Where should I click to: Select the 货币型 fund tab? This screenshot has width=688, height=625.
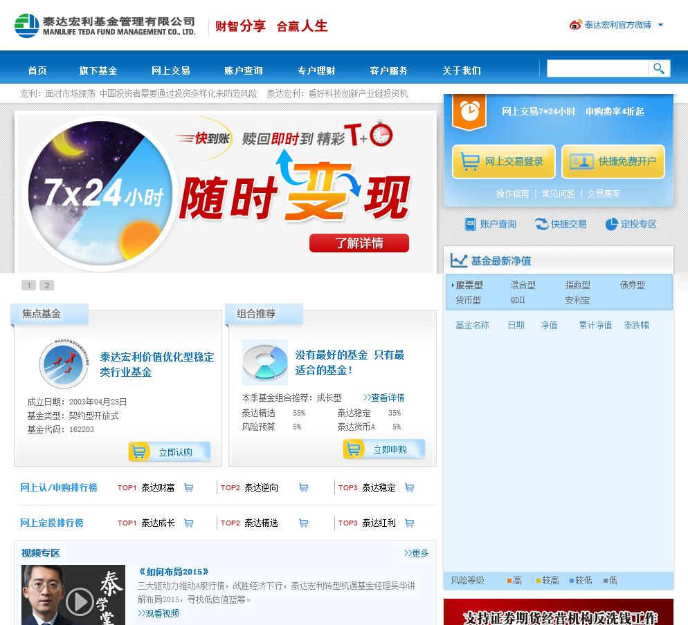pyautogui.click(x=468, y=300)
